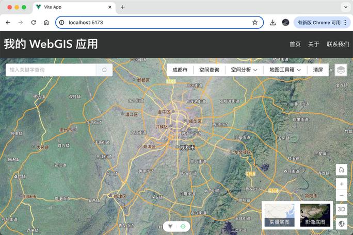353x235 pixels.
Task: Select the 矢量底图 basemap thumbnail
Action: [279, 215]
